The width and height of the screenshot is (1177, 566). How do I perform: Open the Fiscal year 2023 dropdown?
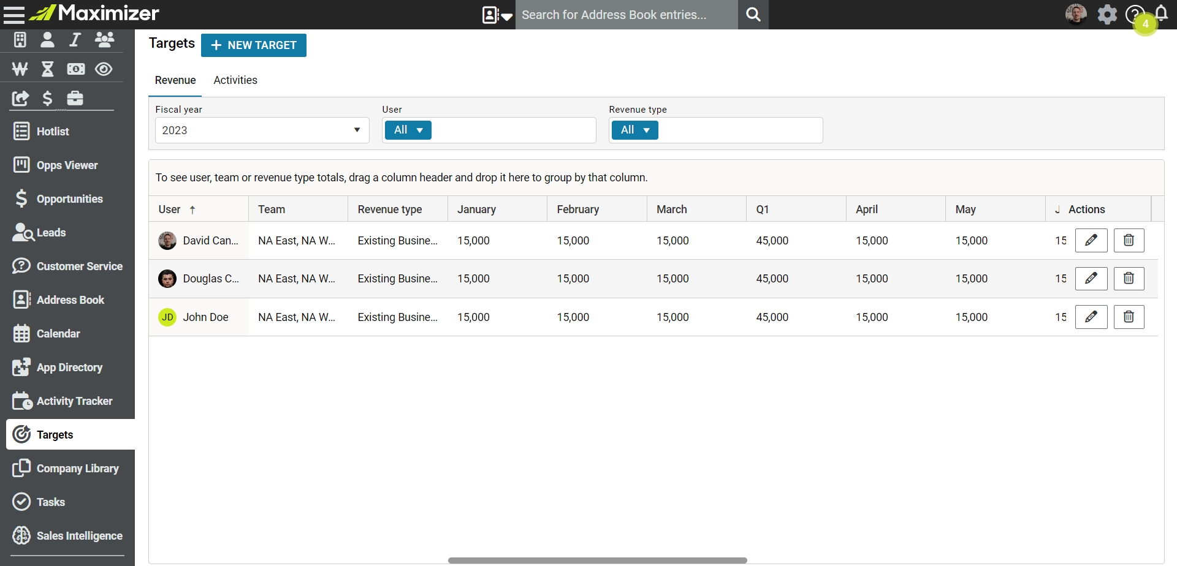(x=262, y=130)
